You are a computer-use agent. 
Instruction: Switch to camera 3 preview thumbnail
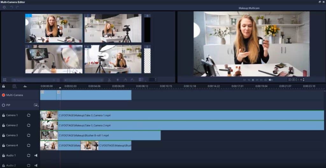coord(54,59)
